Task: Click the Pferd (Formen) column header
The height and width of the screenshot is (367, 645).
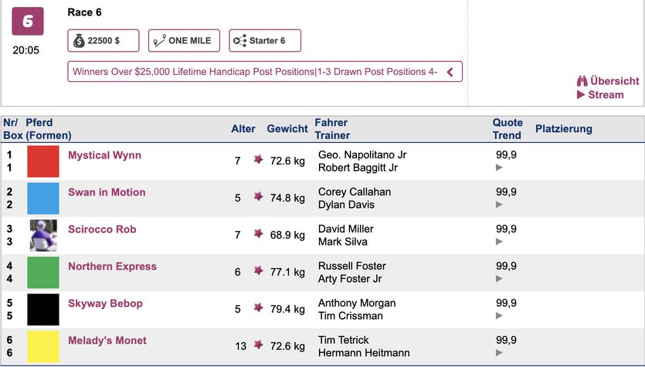Action: (48, 129)
